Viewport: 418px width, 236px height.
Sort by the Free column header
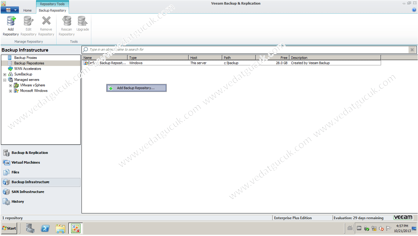273,58
